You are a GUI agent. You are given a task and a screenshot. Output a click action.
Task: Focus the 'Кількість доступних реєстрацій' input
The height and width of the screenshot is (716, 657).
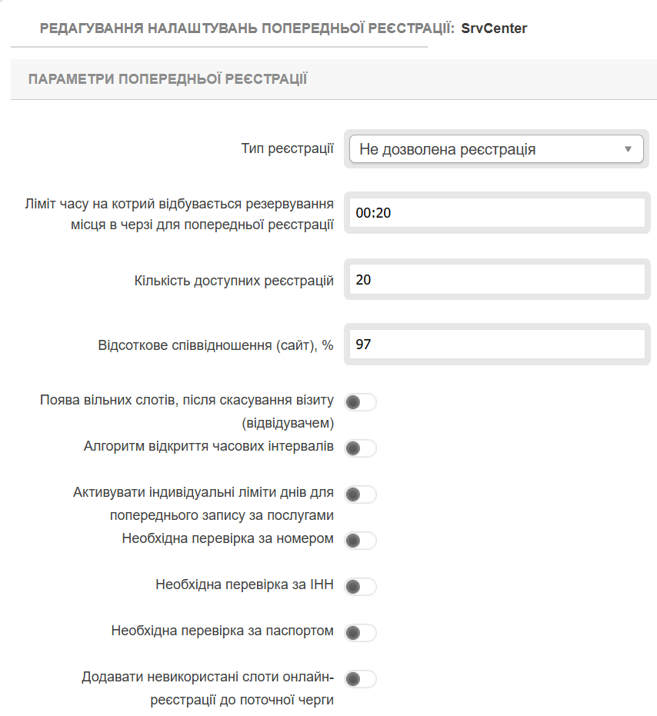click(x=496, y=280)
